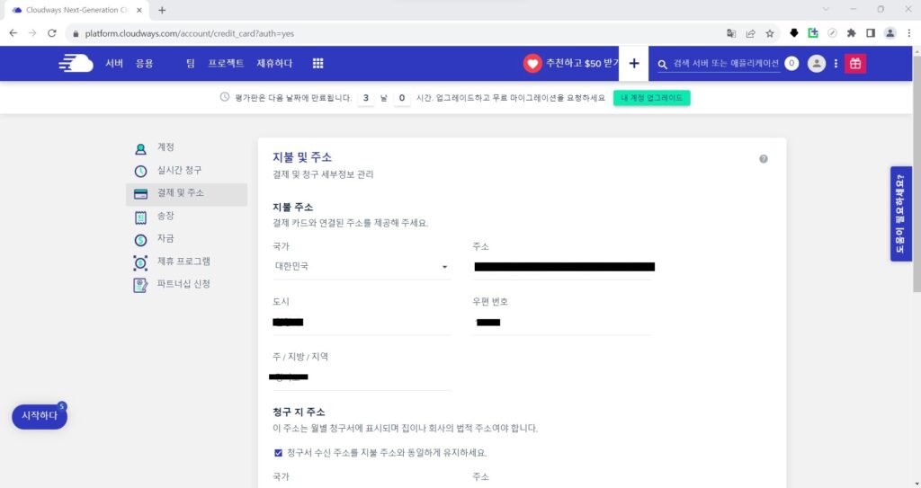
Task: Open the three-dot more options menu
Action: 836,64
